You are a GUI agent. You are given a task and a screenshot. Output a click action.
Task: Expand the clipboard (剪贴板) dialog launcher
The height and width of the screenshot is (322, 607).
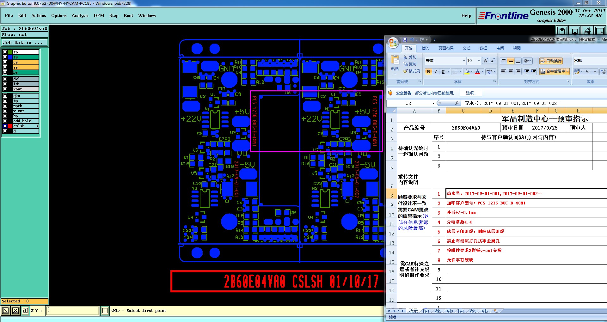coord(420,81)
